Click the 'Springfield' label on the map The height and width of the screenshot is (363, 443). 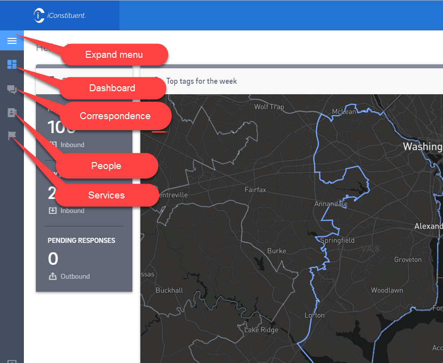[x=337, y=240]
